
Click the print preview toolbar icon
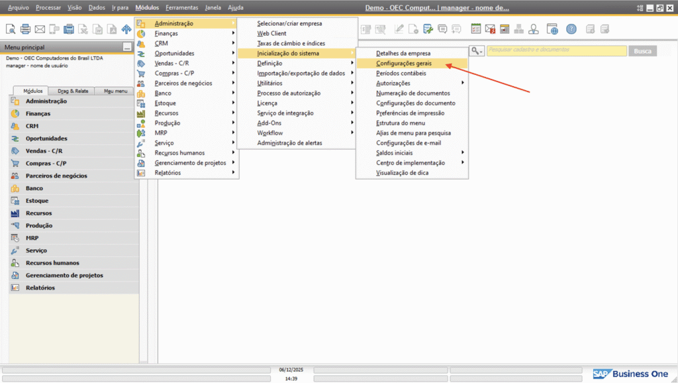[x=11, y=29]
